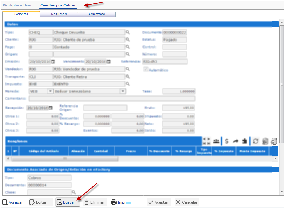Click the rightmost database icon
Image resolution: width=284 pixels, height=208 pixels.
274,141
